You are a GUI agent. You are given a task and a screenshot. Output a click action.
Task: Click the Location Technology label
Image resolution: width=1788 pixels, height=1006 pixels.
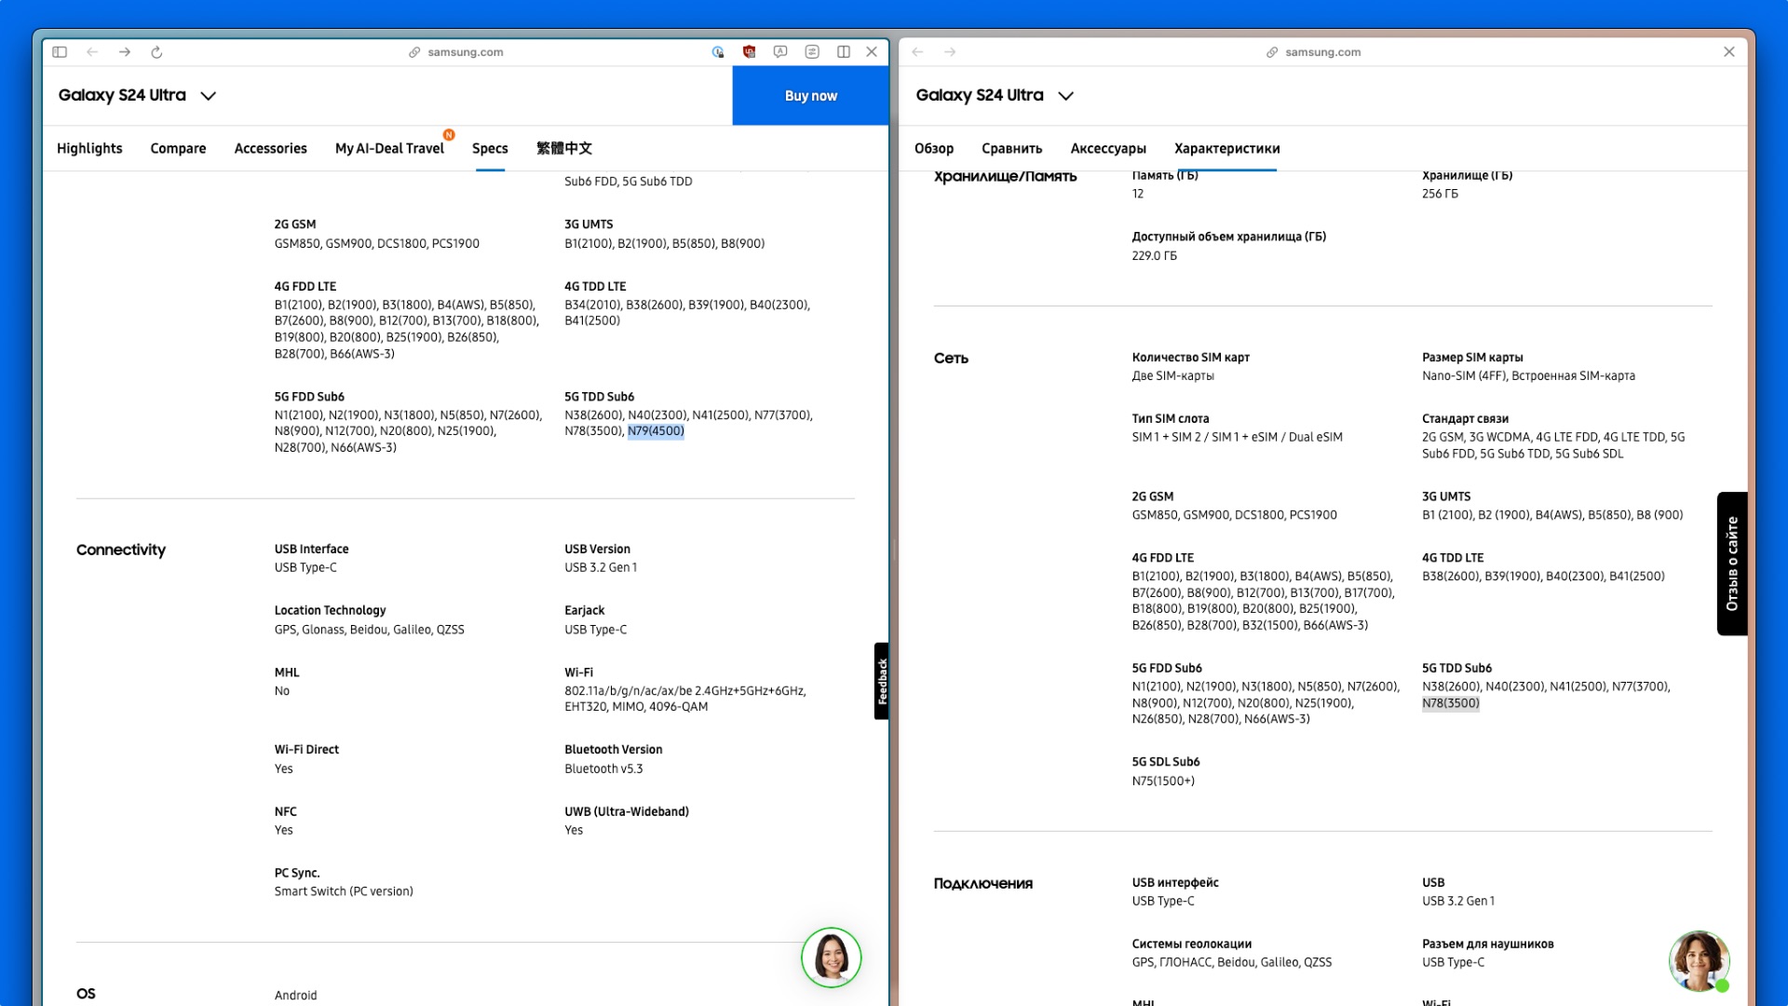click(x=330, y=610)
